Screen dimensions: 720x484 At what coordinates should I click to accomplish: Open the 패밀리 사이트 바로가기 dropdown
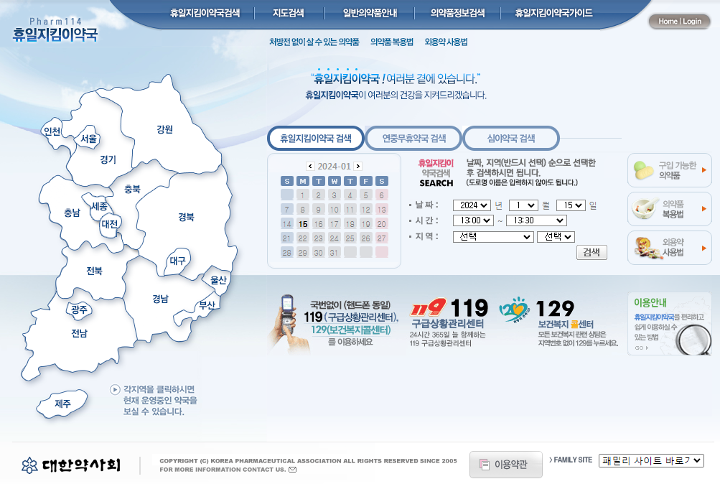pos(651,460)
